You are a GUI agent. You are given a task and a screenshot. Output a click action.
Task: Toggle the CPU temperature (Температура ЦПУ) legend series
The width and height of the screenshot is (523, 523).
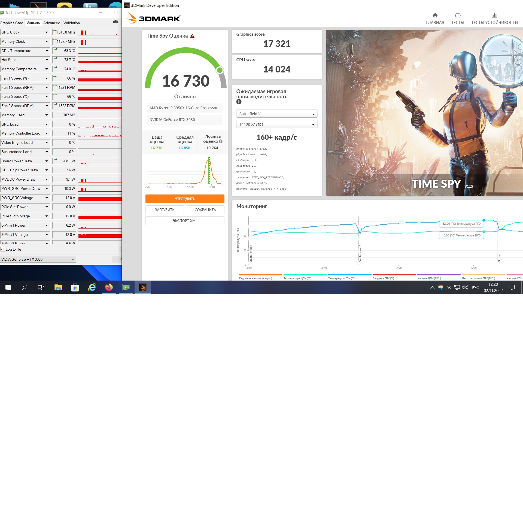pyautogui.click(x=297, y=278)
